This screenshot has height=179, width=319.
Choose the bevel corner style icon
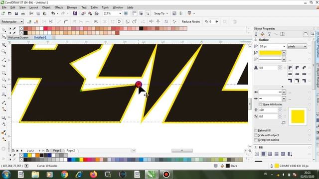tap(304, 68)
